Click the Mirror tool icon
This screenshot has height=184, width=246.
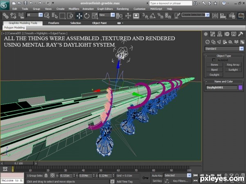click(x=215, y=16)
